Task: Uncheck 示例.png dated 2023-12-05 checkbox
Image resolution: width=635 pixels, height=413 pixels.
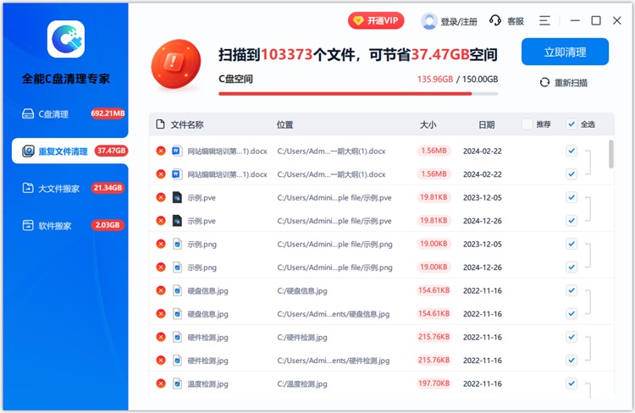Action: pos(571,244)
